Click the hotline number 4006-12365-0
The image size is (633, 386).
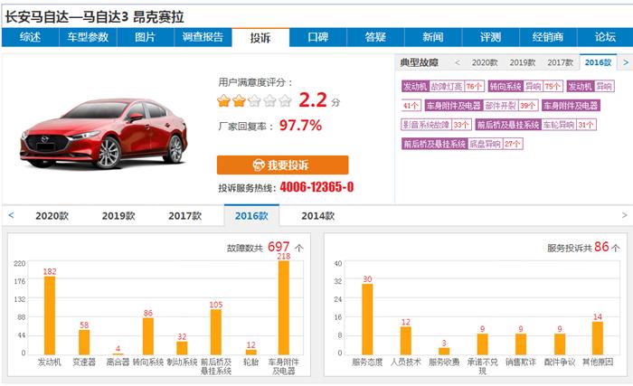316,187
